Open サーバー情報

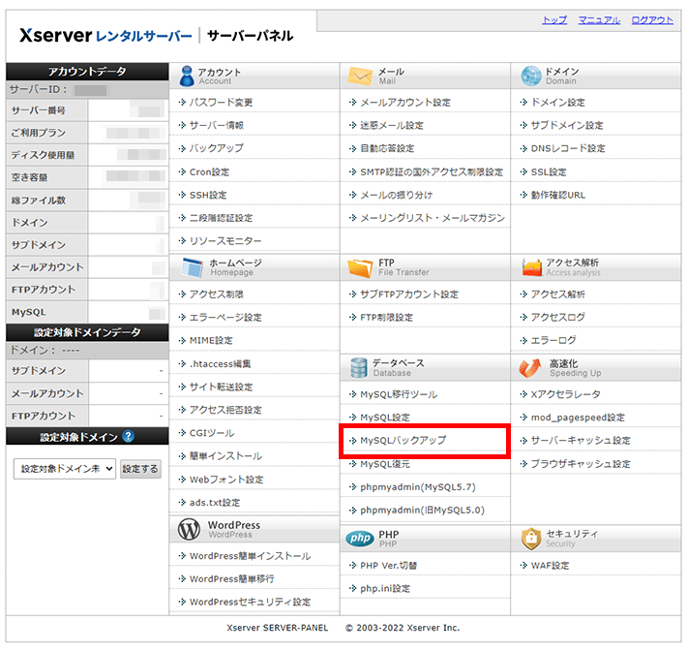click(217, 125)
